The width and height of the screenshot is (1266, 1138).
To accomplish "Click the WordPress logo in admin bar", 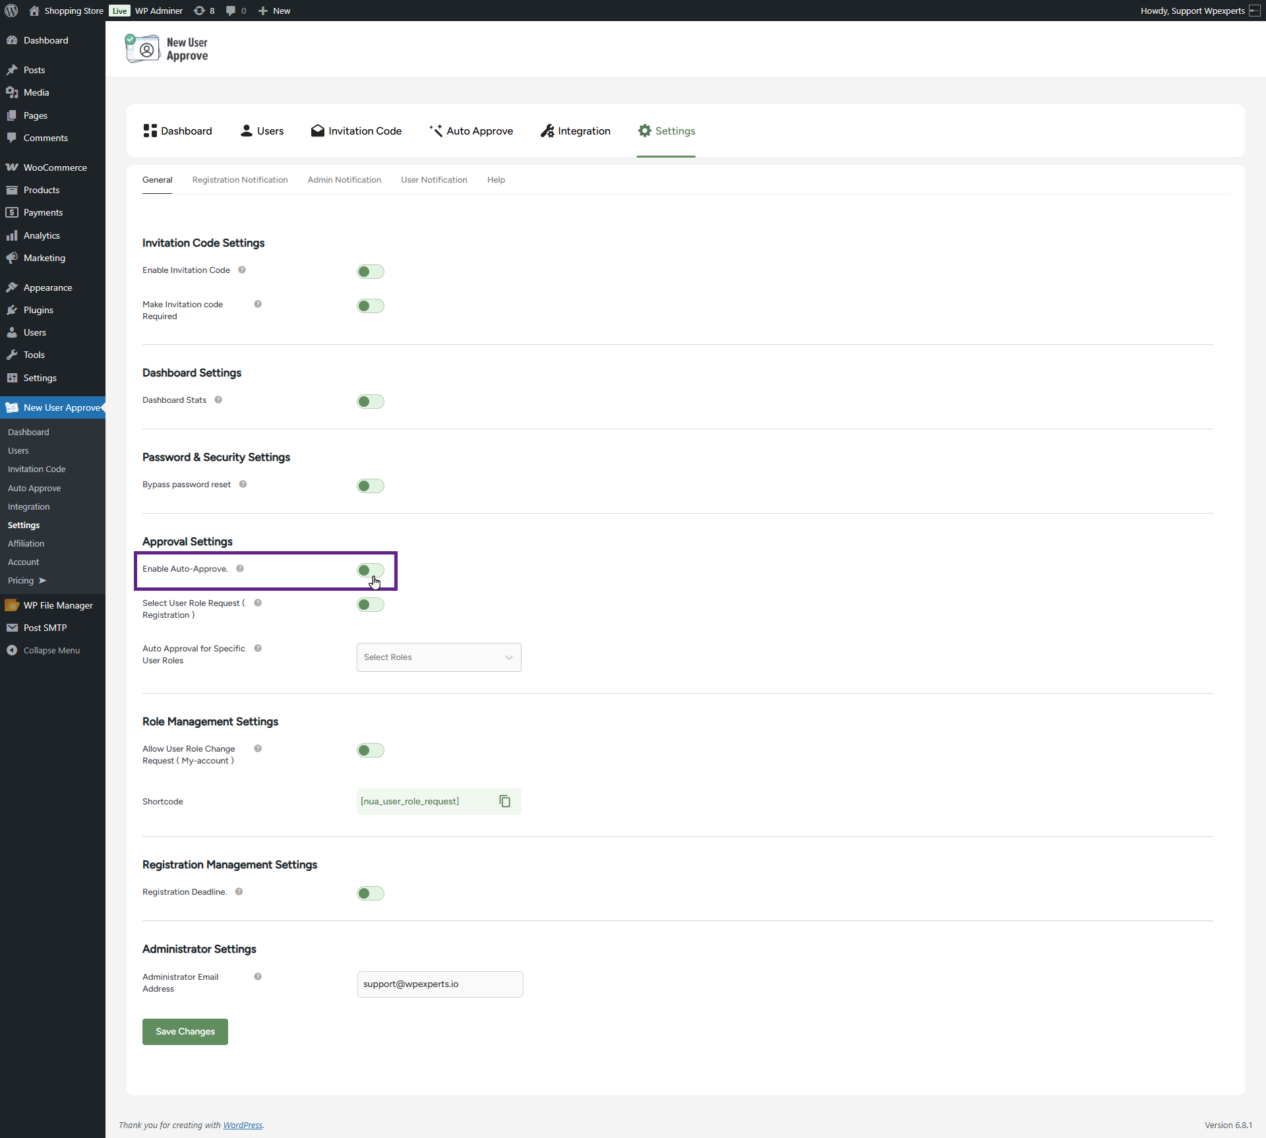I will point(11,11).
